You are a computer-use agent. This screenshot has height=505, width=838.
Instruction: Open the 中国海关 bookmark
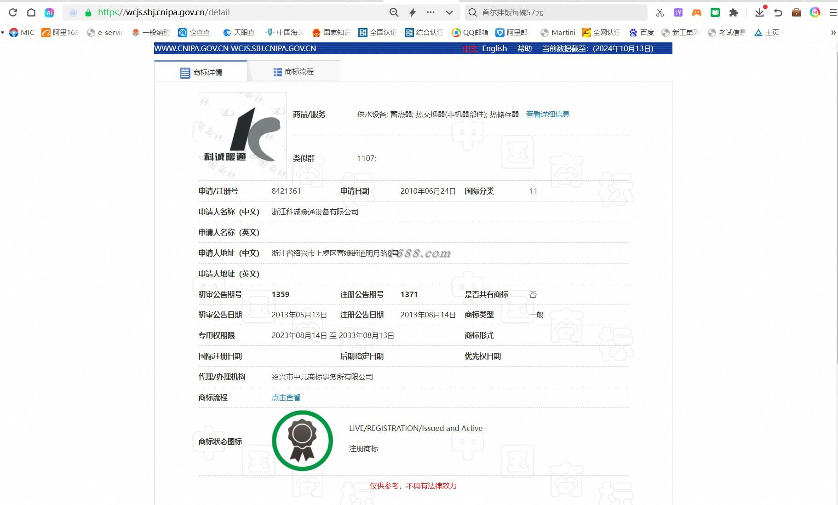[285, 32]
